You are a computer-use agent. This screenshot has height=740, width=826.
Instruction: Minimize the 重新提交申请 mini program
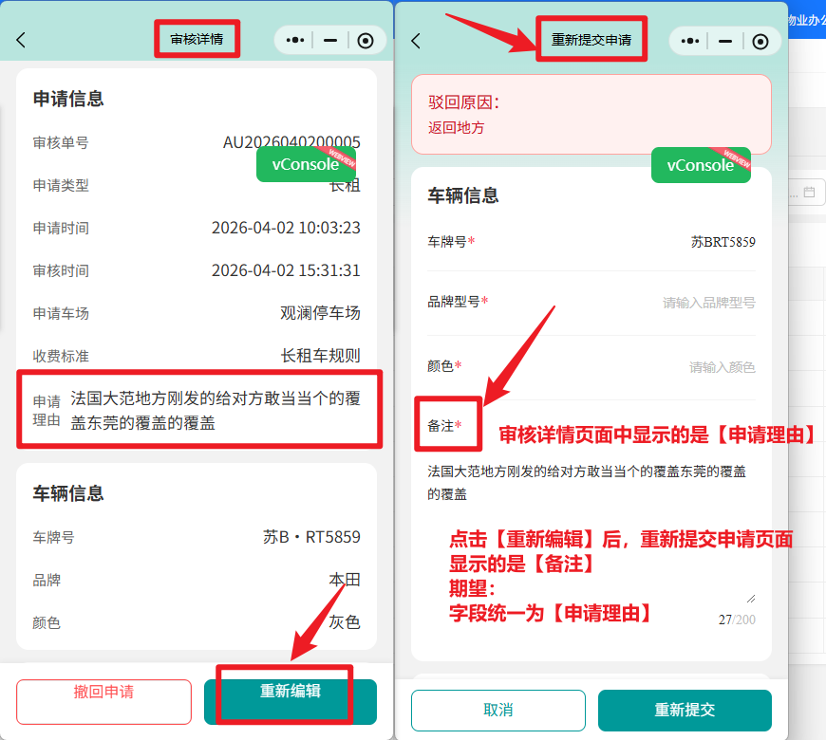pyautogui.click(x=725, y=41)
